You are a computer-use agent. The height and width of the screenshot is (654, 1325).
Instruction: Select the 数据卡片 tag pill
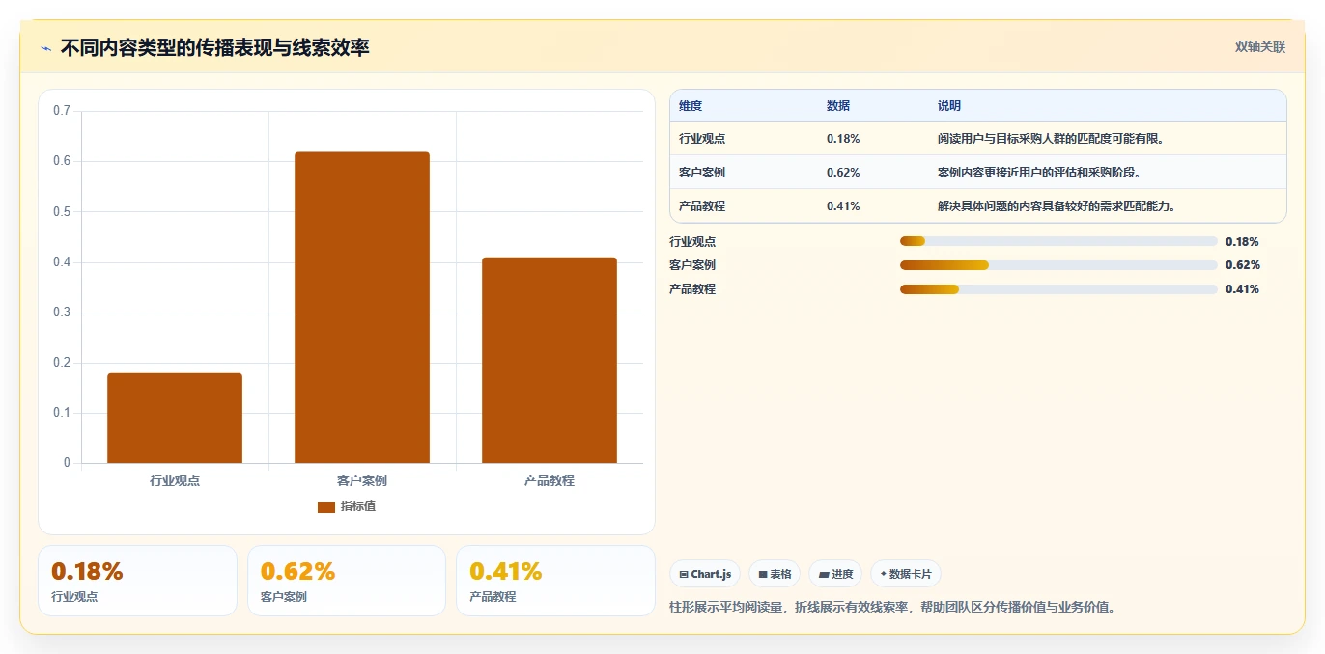pyautogui.click(x=906, y=574)
